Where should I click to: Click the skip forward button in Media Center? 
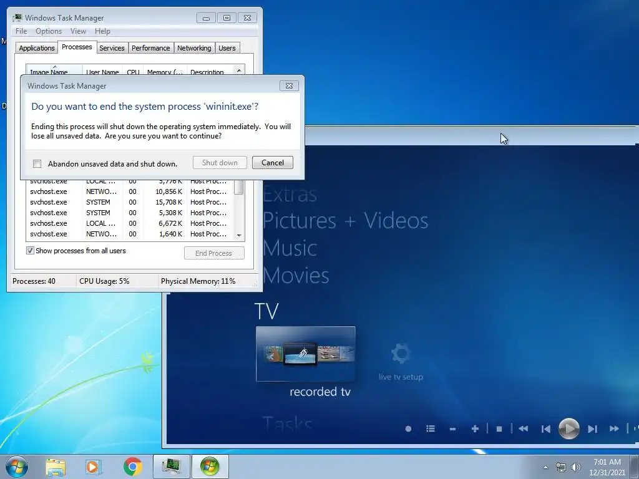click(592, 429)
